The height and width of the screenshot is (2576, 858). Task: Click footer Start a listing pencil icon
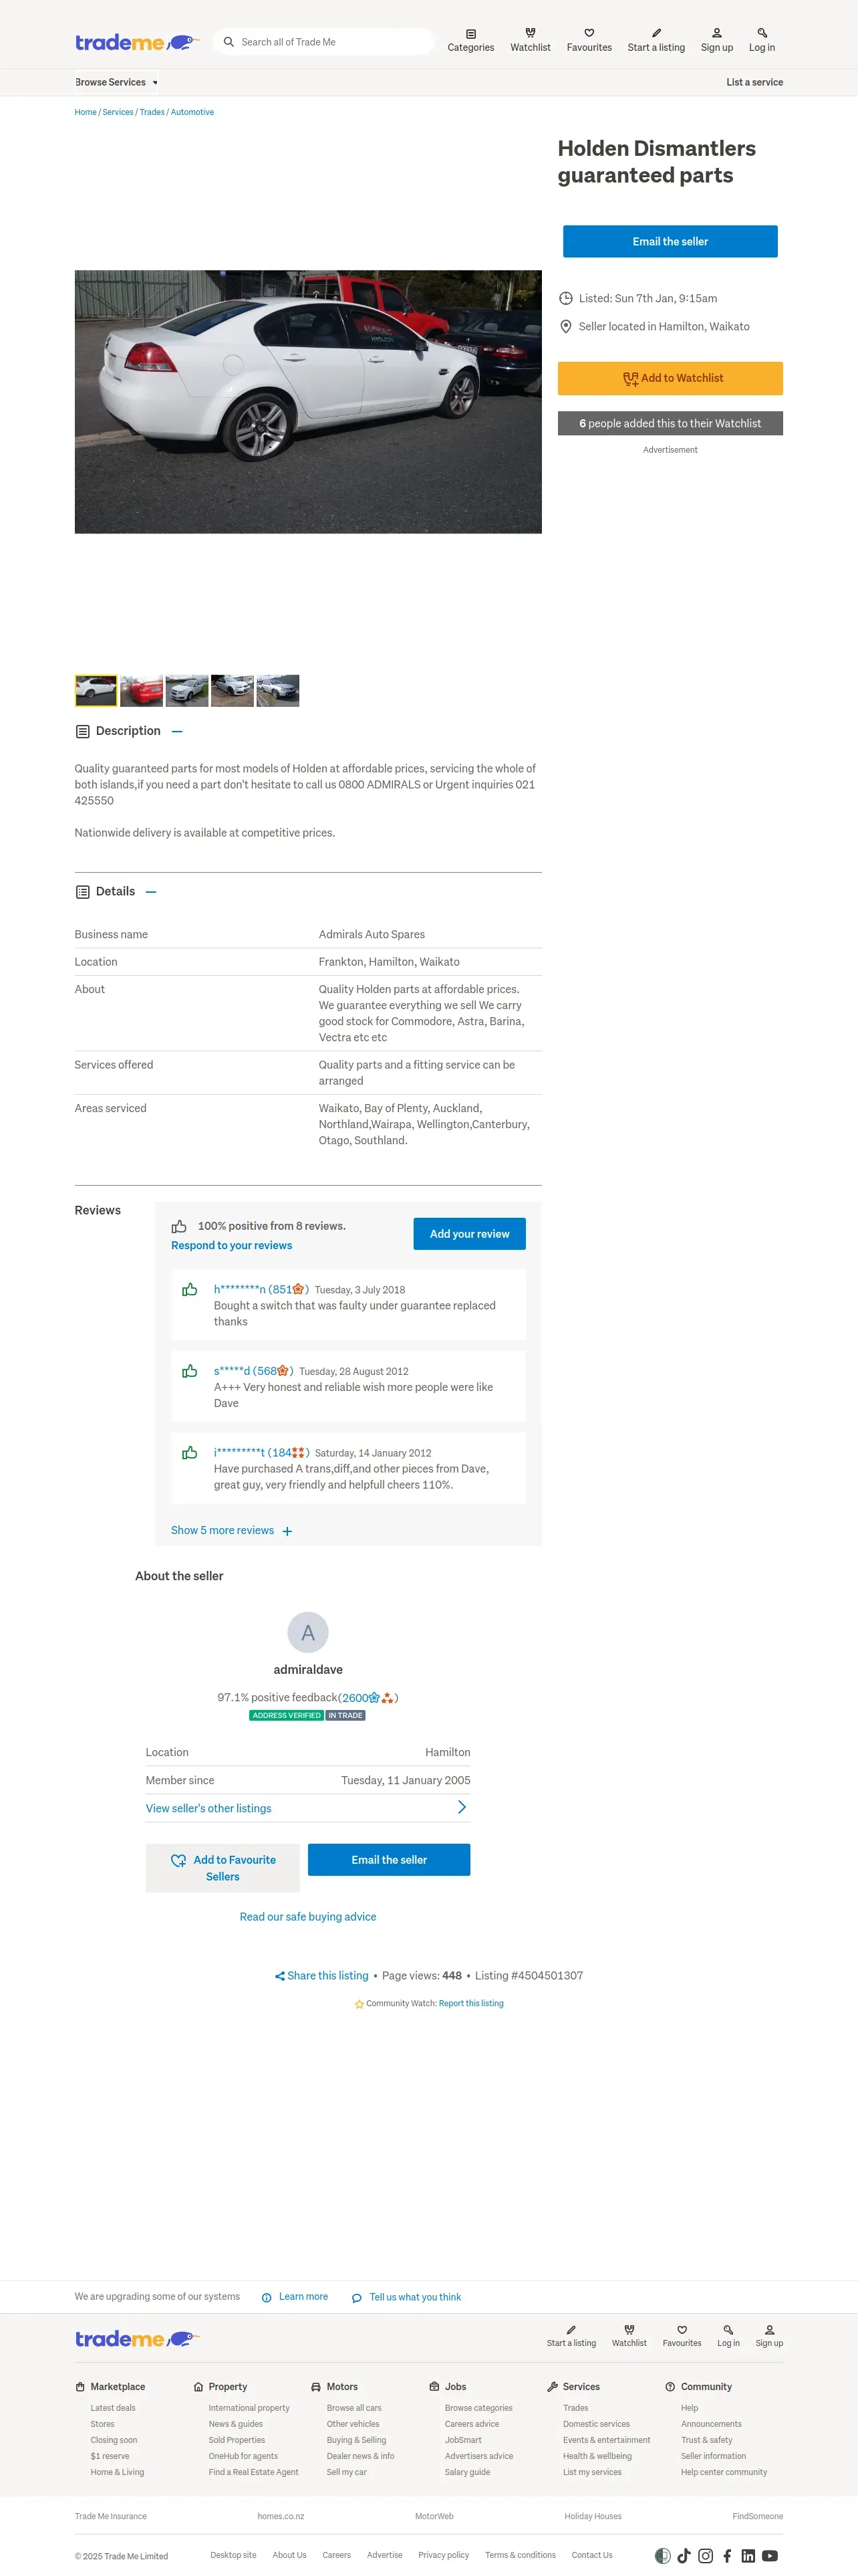571,2329
